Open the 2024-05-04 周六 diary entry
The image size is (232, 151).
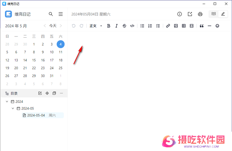(x=43, y=115)
